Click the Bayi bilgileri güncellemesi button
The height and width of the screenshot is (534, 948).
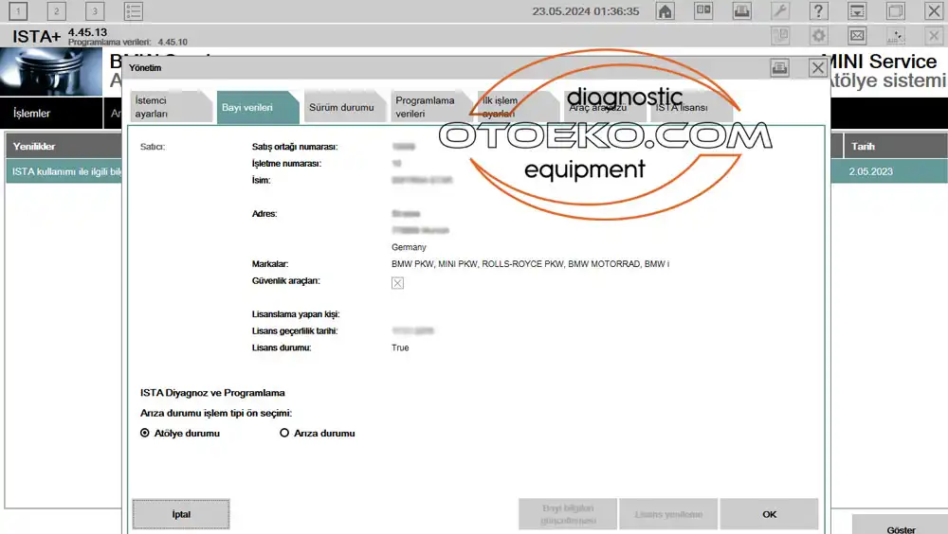pyautogui.click(x=568, y=514)
